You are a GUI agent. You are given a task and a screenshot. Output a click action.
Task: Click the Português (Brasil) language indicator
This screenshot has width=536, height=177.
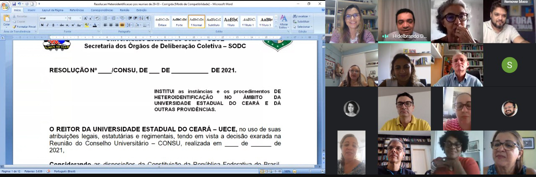64,171
